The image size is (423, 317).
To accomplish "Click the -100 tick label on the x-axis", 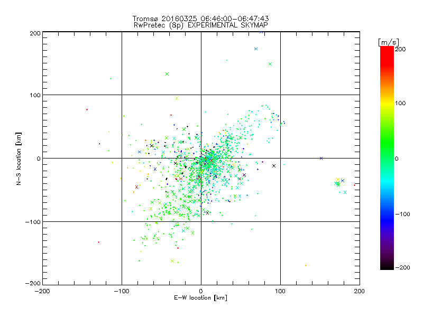I will [x=122, y=291].
